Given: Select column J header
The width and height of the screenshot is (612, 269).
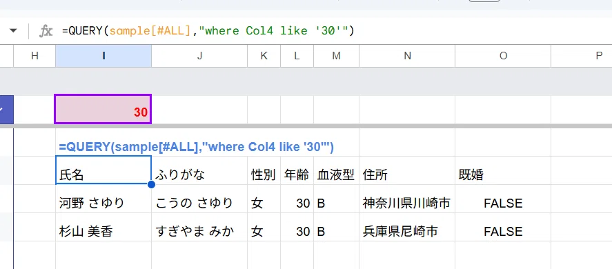Looking at the screenshot, I should [x=199, y=56].
